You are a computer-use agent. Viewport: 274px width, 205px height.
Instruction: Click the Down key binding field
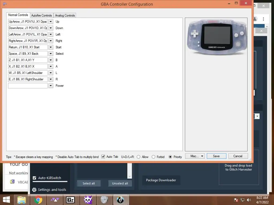tap(28, 28)
